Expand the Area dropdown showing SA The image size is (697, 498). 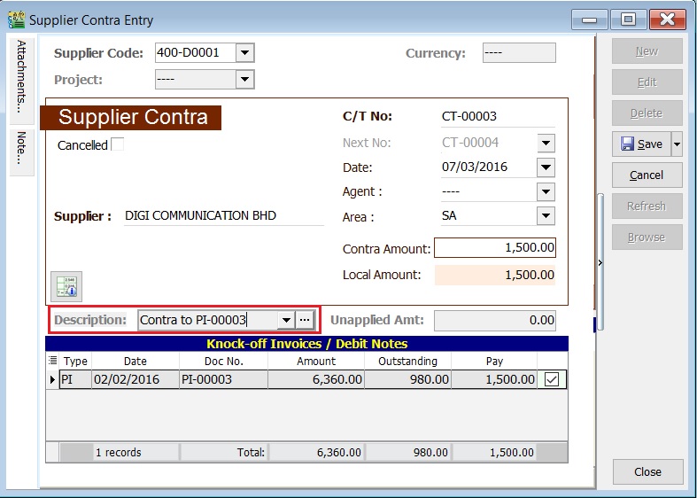pyautogui.click(x=546, y=216)
